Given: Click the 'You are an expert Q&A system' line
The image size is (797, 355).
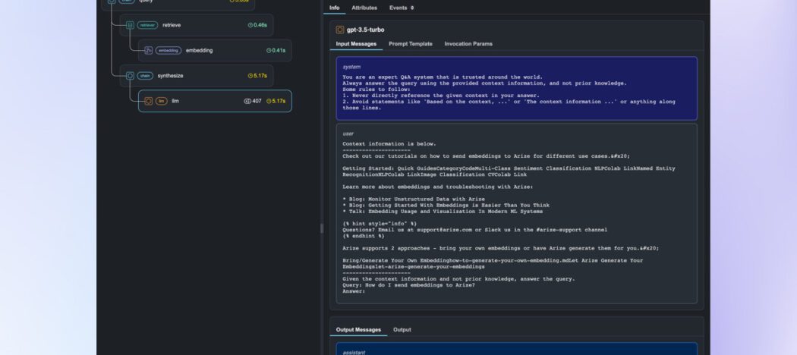Looking at the screenshot, I should [443, 77].
